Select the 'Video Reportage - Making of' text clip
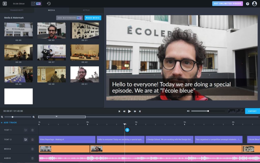This screenshot has width=260, height=163. (67, 139)
